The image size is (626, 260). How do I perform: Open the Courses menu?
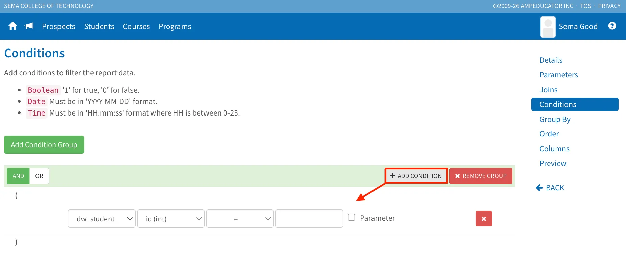(136, 26)
